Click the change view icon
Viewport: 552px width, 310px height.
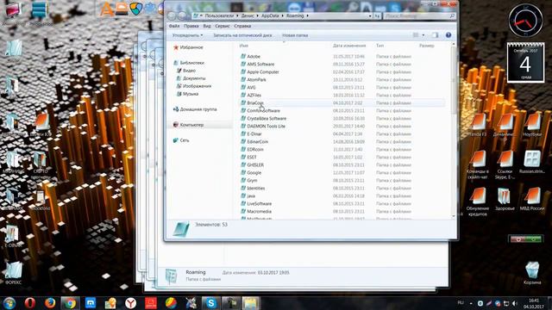[416, 35]
